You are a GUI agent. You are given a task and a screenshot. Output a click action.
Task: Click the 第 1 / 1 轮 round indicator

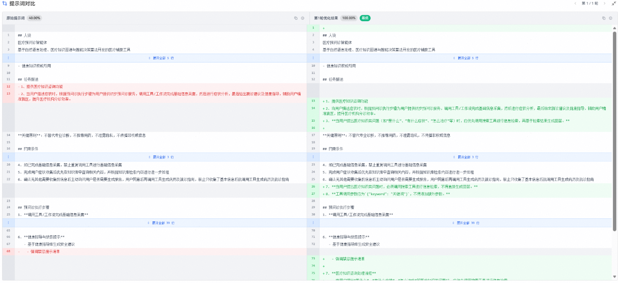click(x=590, y=3)
